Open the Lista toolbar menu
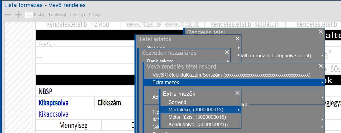Viewport: 341px width, 133px height. (x=39, y=15)
